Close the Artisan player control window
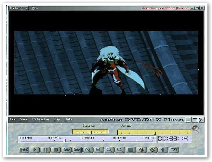212x162 pixels. coord(201,120)
